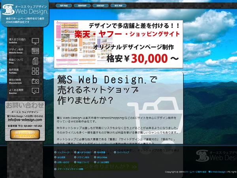Open CONTACT in top navigation
The image size is (237, 178).
[100, 6]
